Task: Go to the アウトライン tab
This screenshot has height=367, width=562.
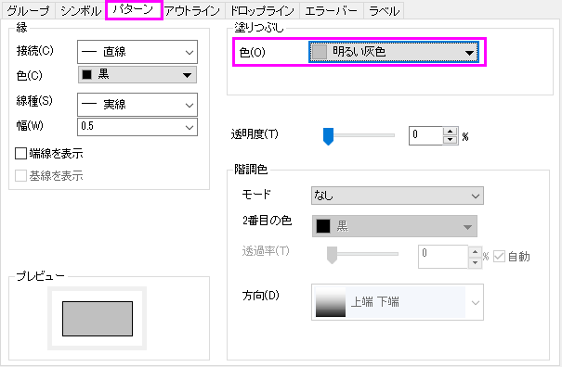Action: [x=193, y=11]
